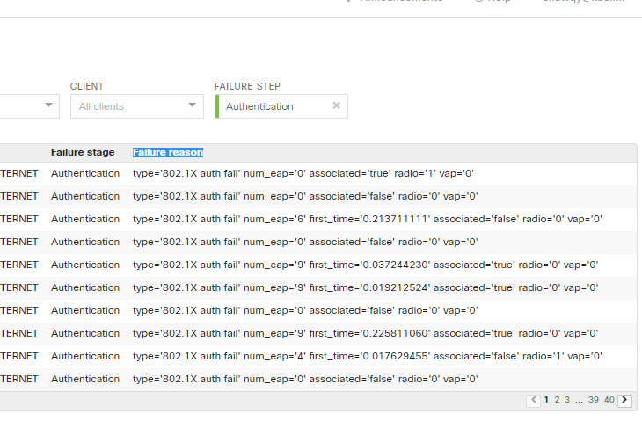Select failure reason with first_time='0.225811060'

coord(365,333)
